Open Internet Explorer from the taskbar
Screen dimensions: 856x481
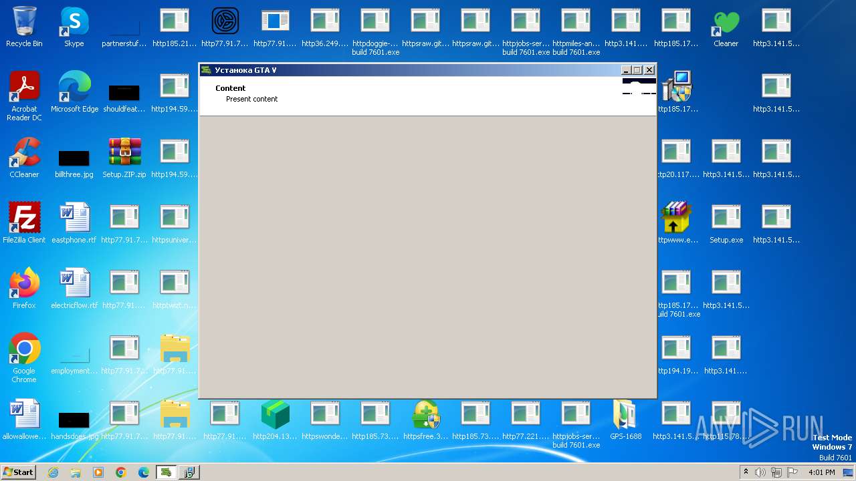pos(53,472)
